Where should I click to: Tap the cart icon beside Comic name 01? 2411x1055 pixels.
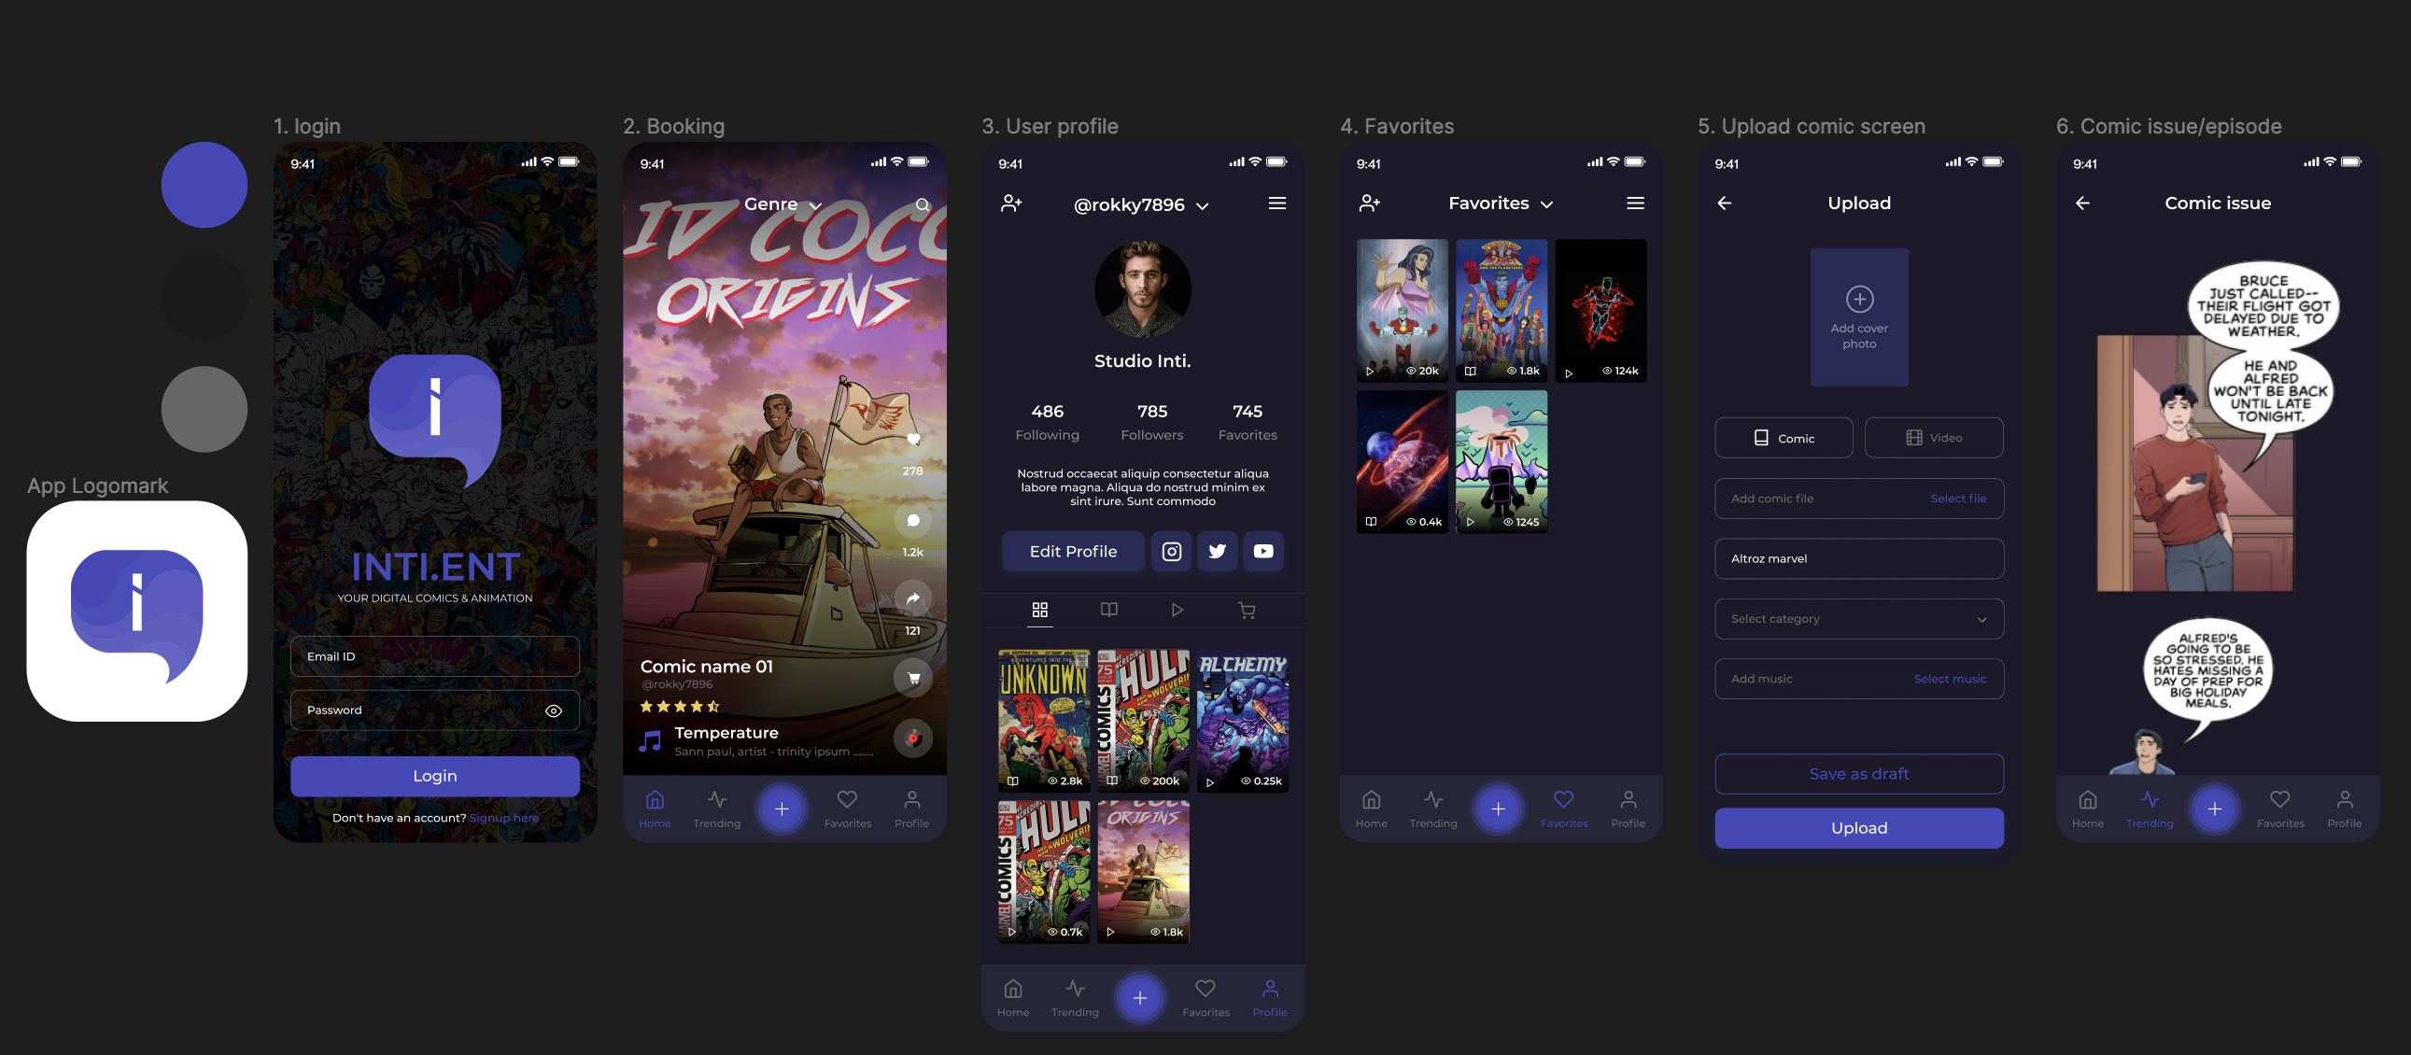(912, 678)
